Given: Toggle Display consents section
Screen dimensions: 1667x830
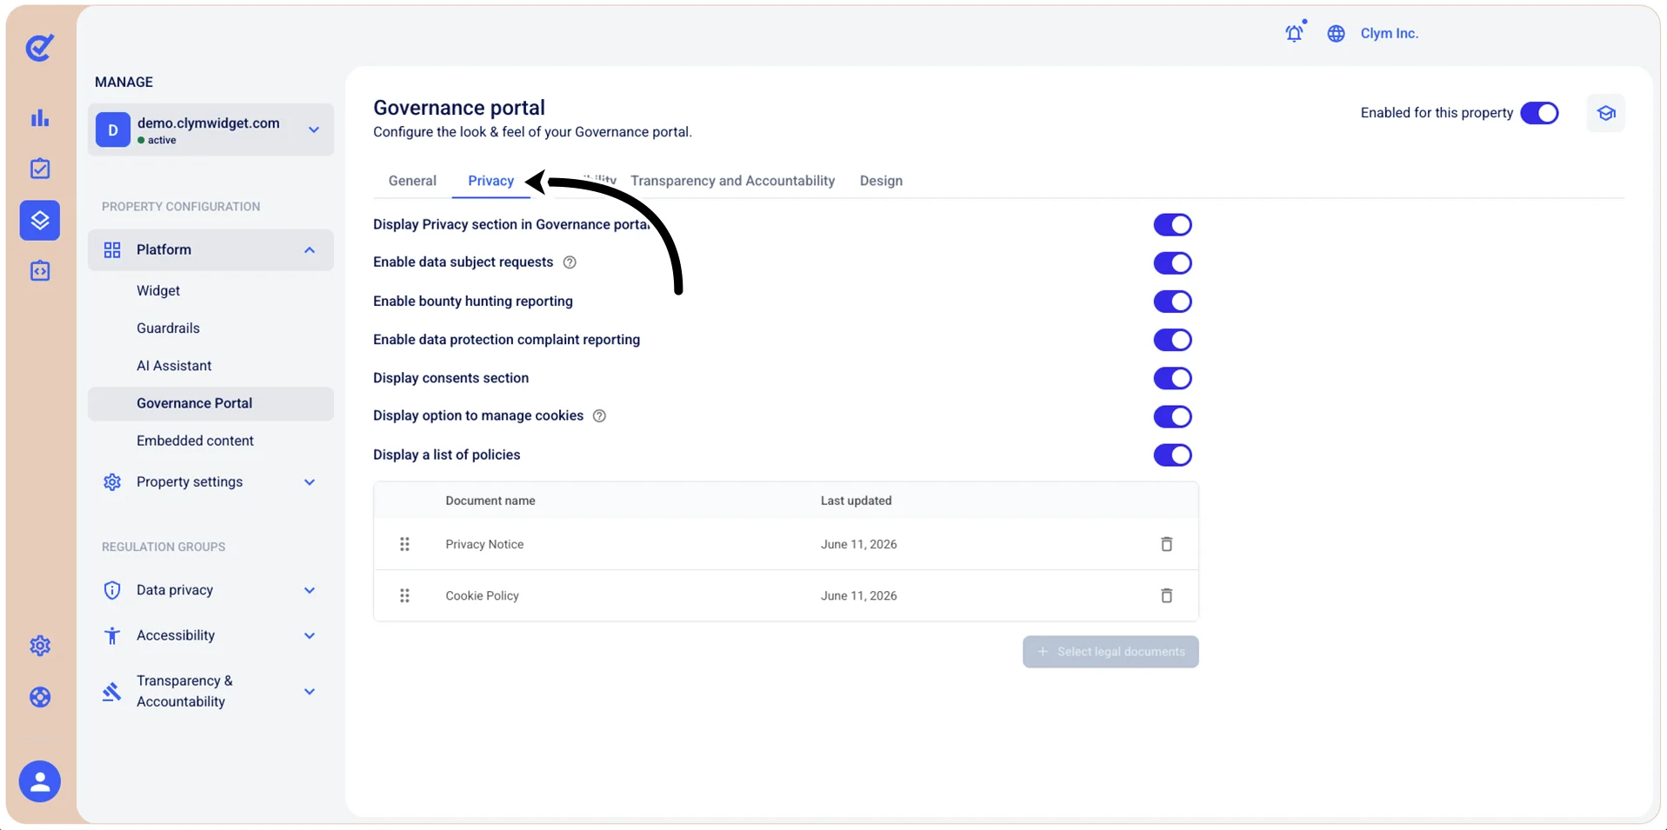Looking at the screenshot, I should (x=1172, y=378).
